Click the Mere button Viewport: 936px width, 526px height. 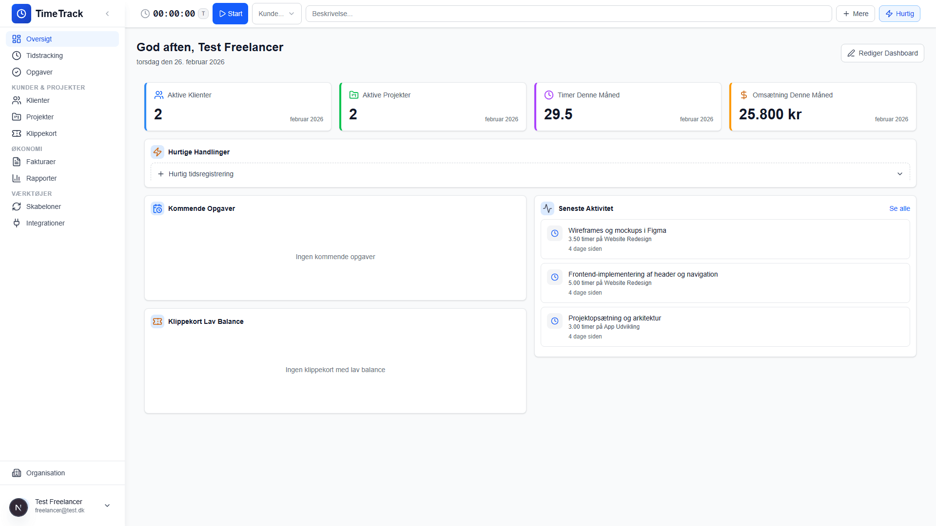pyautogui.click(x=856, y=14)
